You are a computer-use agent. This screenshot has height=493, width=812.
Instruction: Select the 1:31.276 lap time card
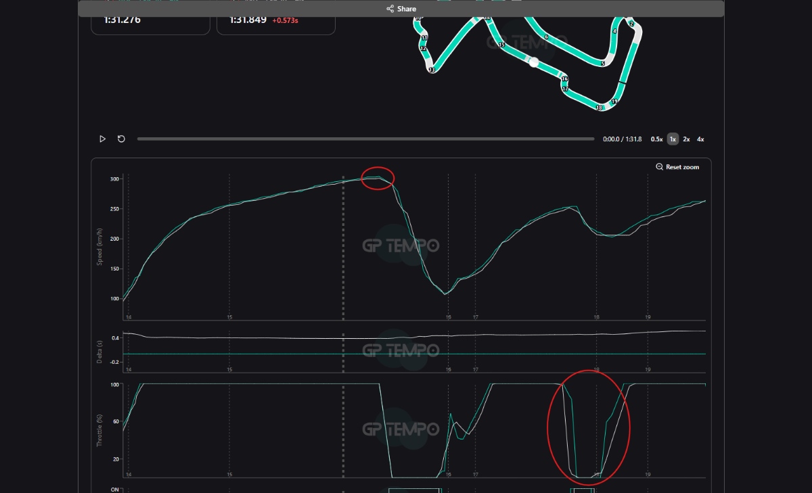(x=150, y=20)
